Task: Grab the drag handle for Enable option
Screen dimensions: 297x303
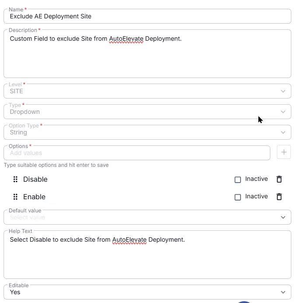Action: 15,197
